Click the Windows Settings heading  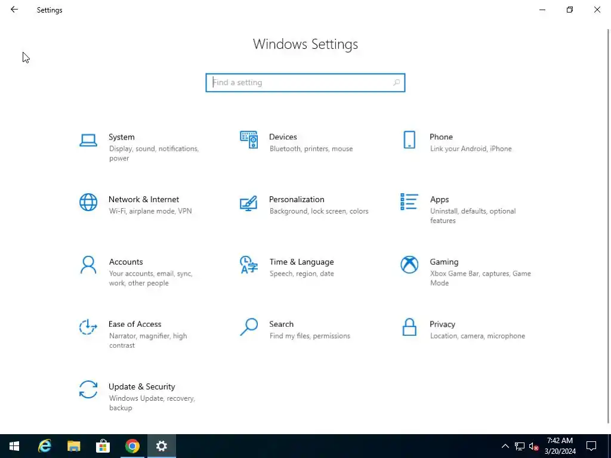pyautogui.click(x=305, y=44)
